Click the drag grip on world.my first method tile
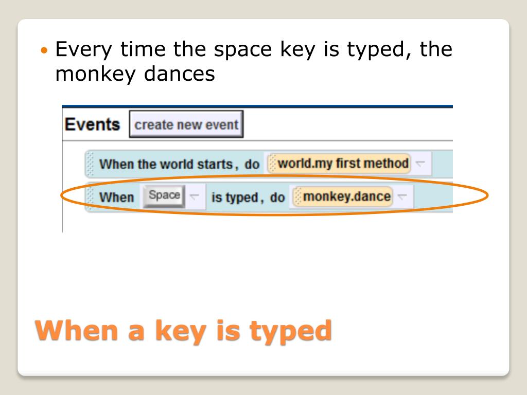This screenshot has width=527, height=395. [273, 163]
